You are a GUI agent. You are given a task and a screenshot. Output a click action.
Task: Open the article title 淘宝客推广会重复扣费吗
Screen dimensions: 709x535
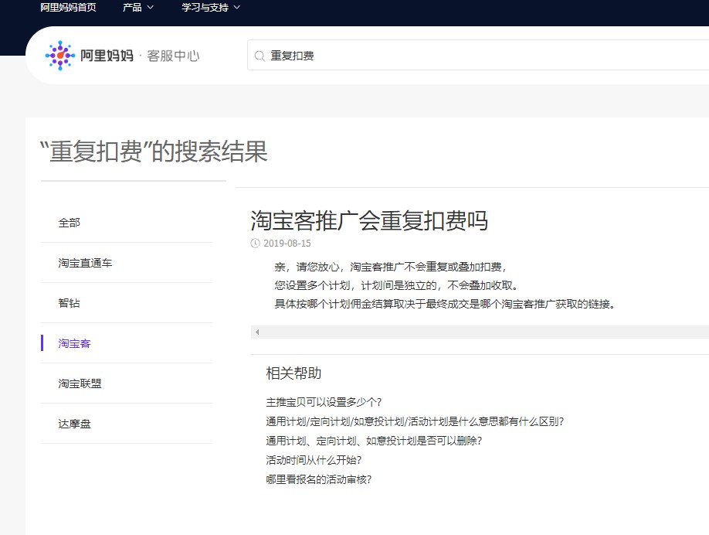(369, 221)
